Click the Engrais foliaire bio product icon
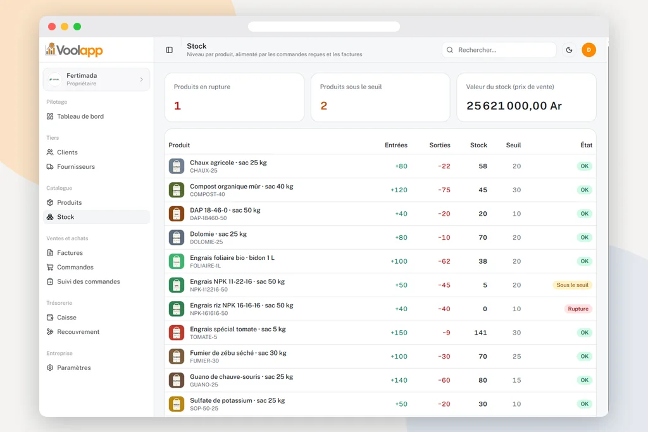The image size is (648, 432). click(x=177, y=261)
